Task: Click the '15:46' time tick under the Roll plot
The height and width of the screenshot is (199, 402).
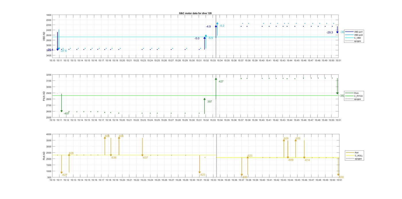Action: [x=304, y=180]
